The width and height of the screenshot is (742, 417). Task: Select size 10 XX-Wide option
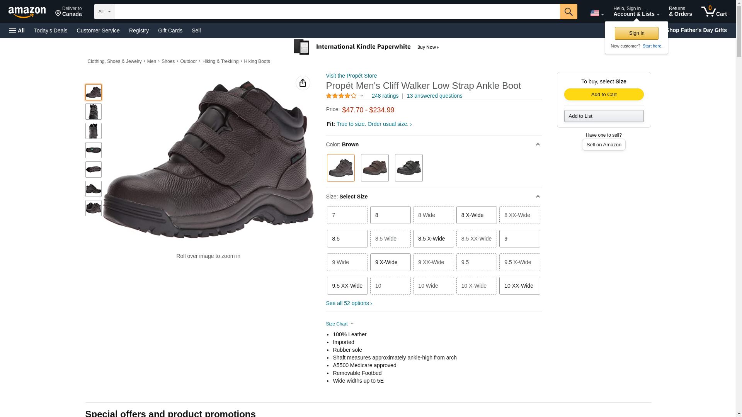[519, 286]
